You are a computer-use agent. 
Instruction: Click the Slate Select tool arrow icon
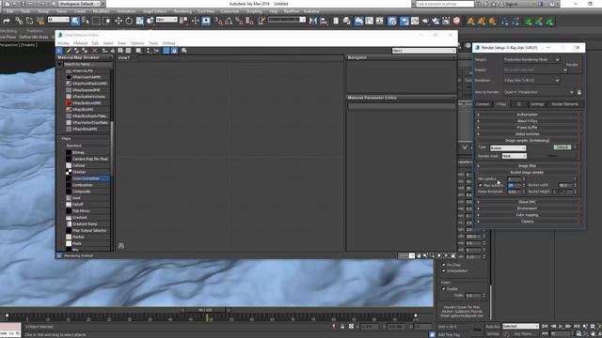tap(59, 51)
